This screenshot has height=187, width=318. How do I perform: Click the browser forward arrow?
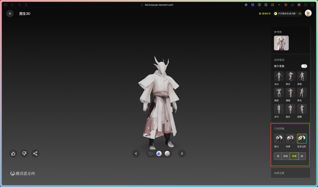(x=19, y=5)
